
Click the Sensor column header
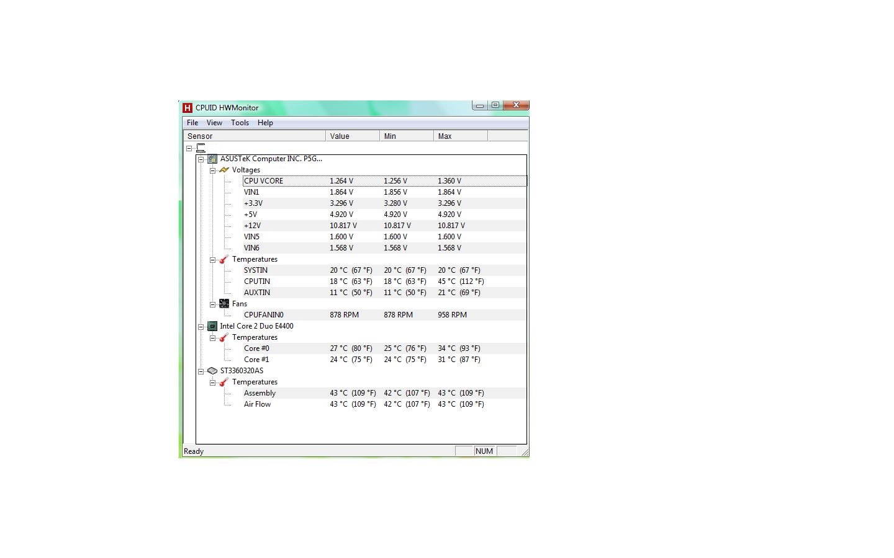pyautogui.click(x=254, y=136)
